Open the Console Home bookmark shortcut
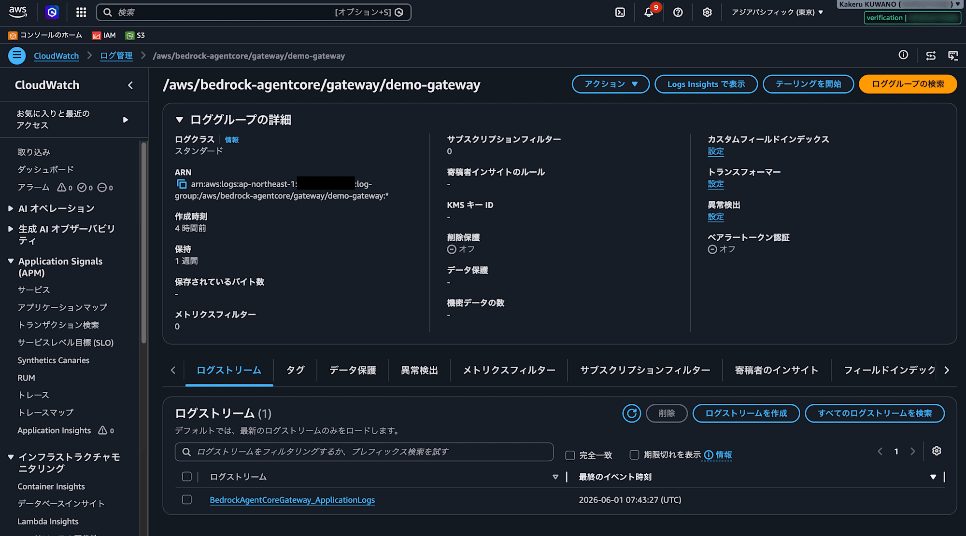 click(x=45, y=35)
